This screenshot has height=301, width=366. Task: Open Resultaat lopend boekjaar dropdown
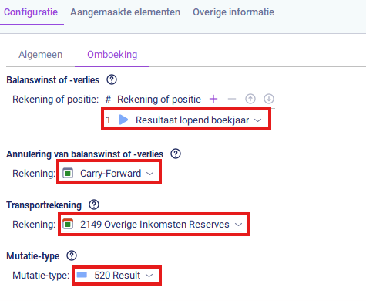click(x=258, y=120)
